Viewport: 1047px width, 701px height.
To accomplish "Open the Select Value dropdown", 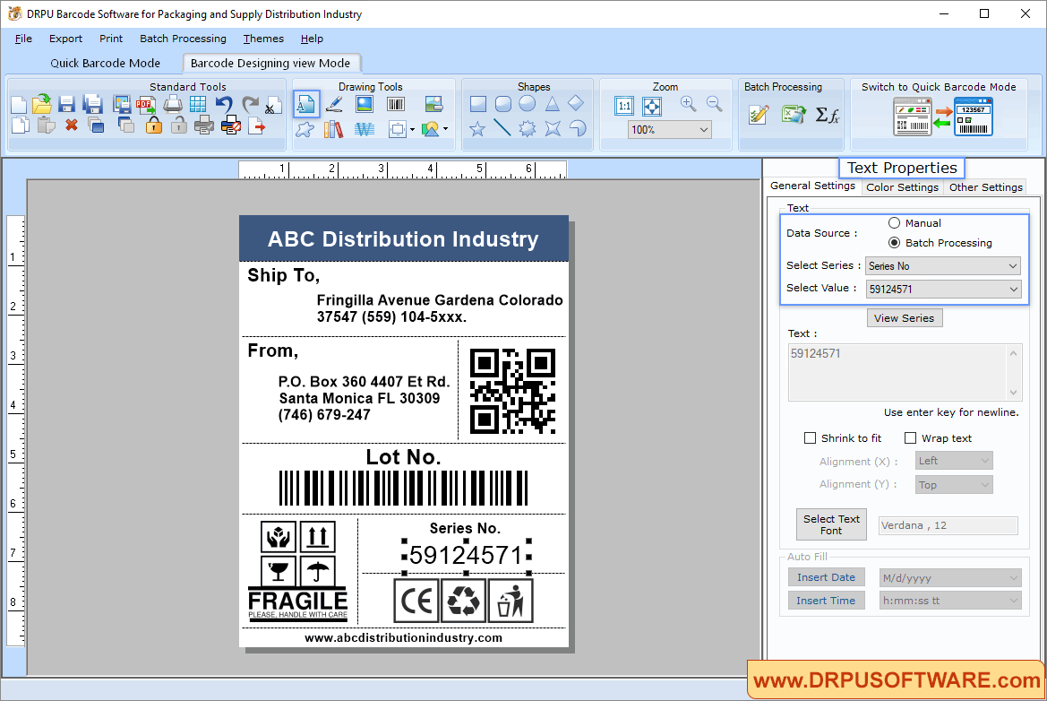I will pyautogui.click(x=943, y=289).
